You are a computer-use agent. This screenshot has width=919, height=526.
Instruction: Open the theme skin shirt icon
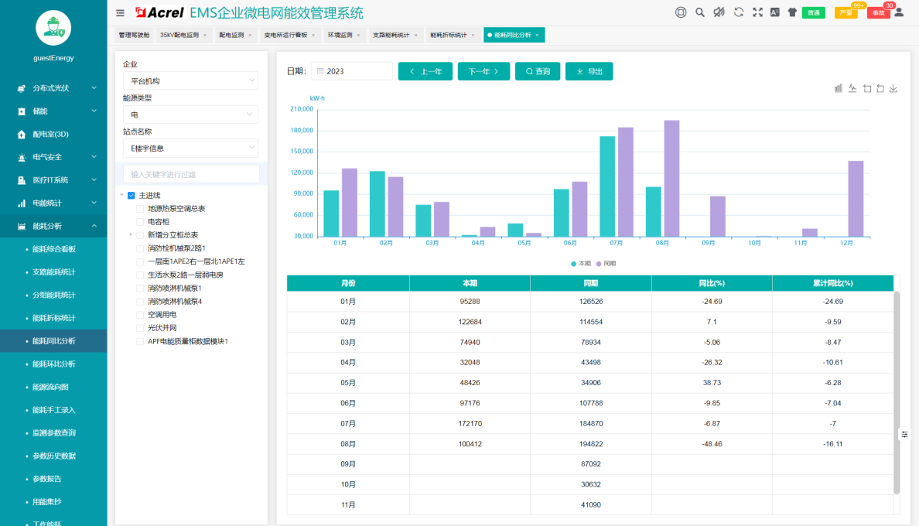tap(792, 12)
